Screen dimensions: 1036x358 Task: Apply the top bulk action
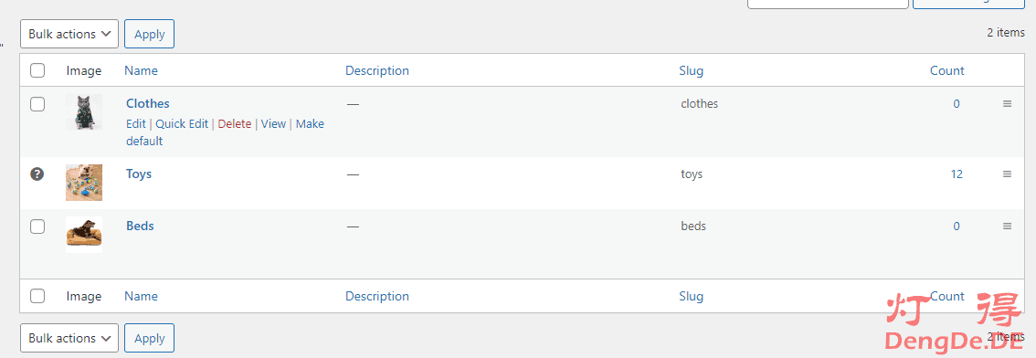click(149, 35)
